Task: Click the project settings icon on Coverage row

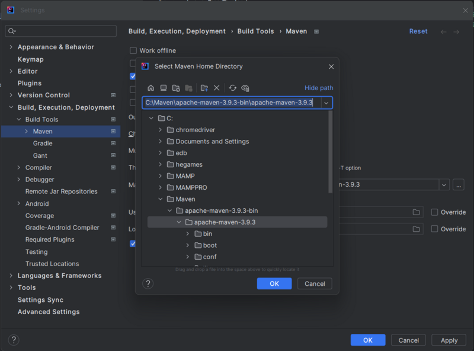Action: pos(113,215)
